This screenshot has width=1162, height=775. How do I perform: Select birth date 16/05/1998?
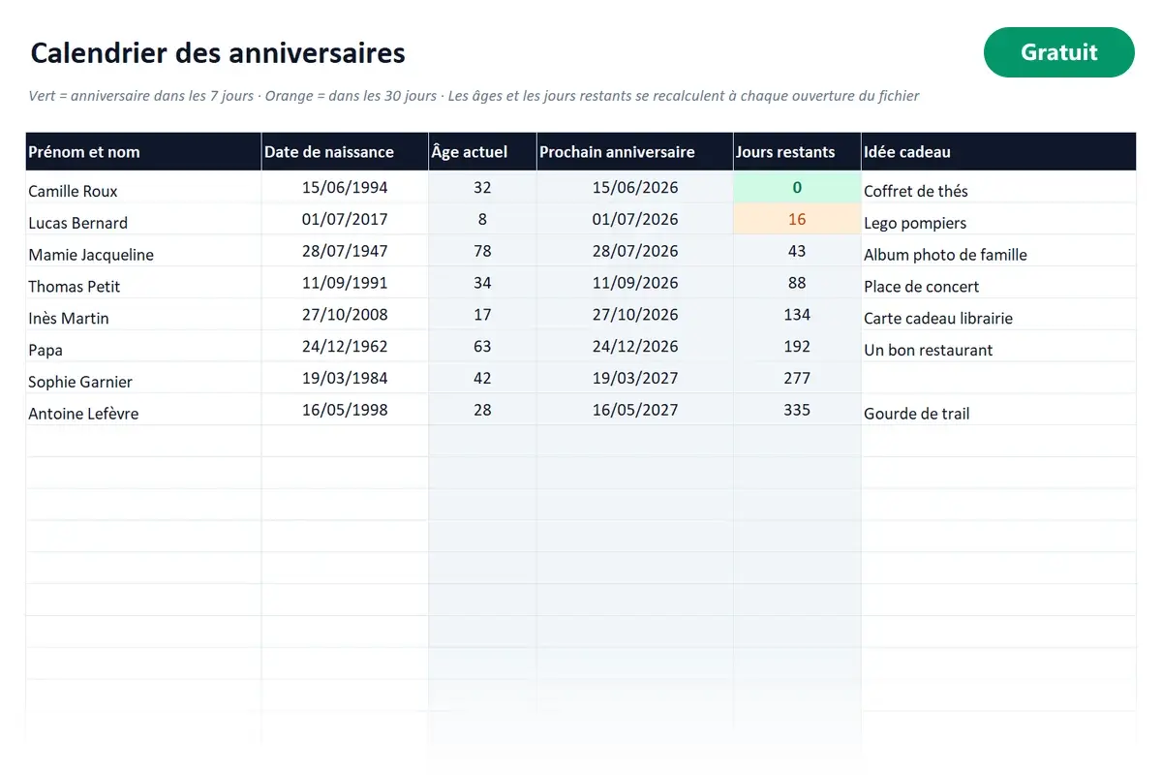pos(345,410)
